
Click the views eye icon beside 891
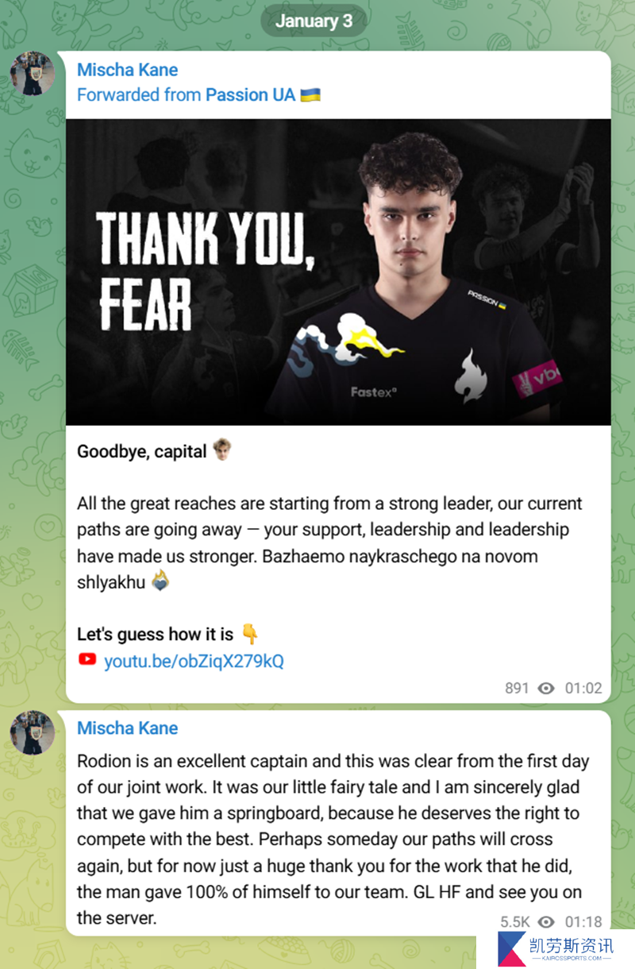546,688
